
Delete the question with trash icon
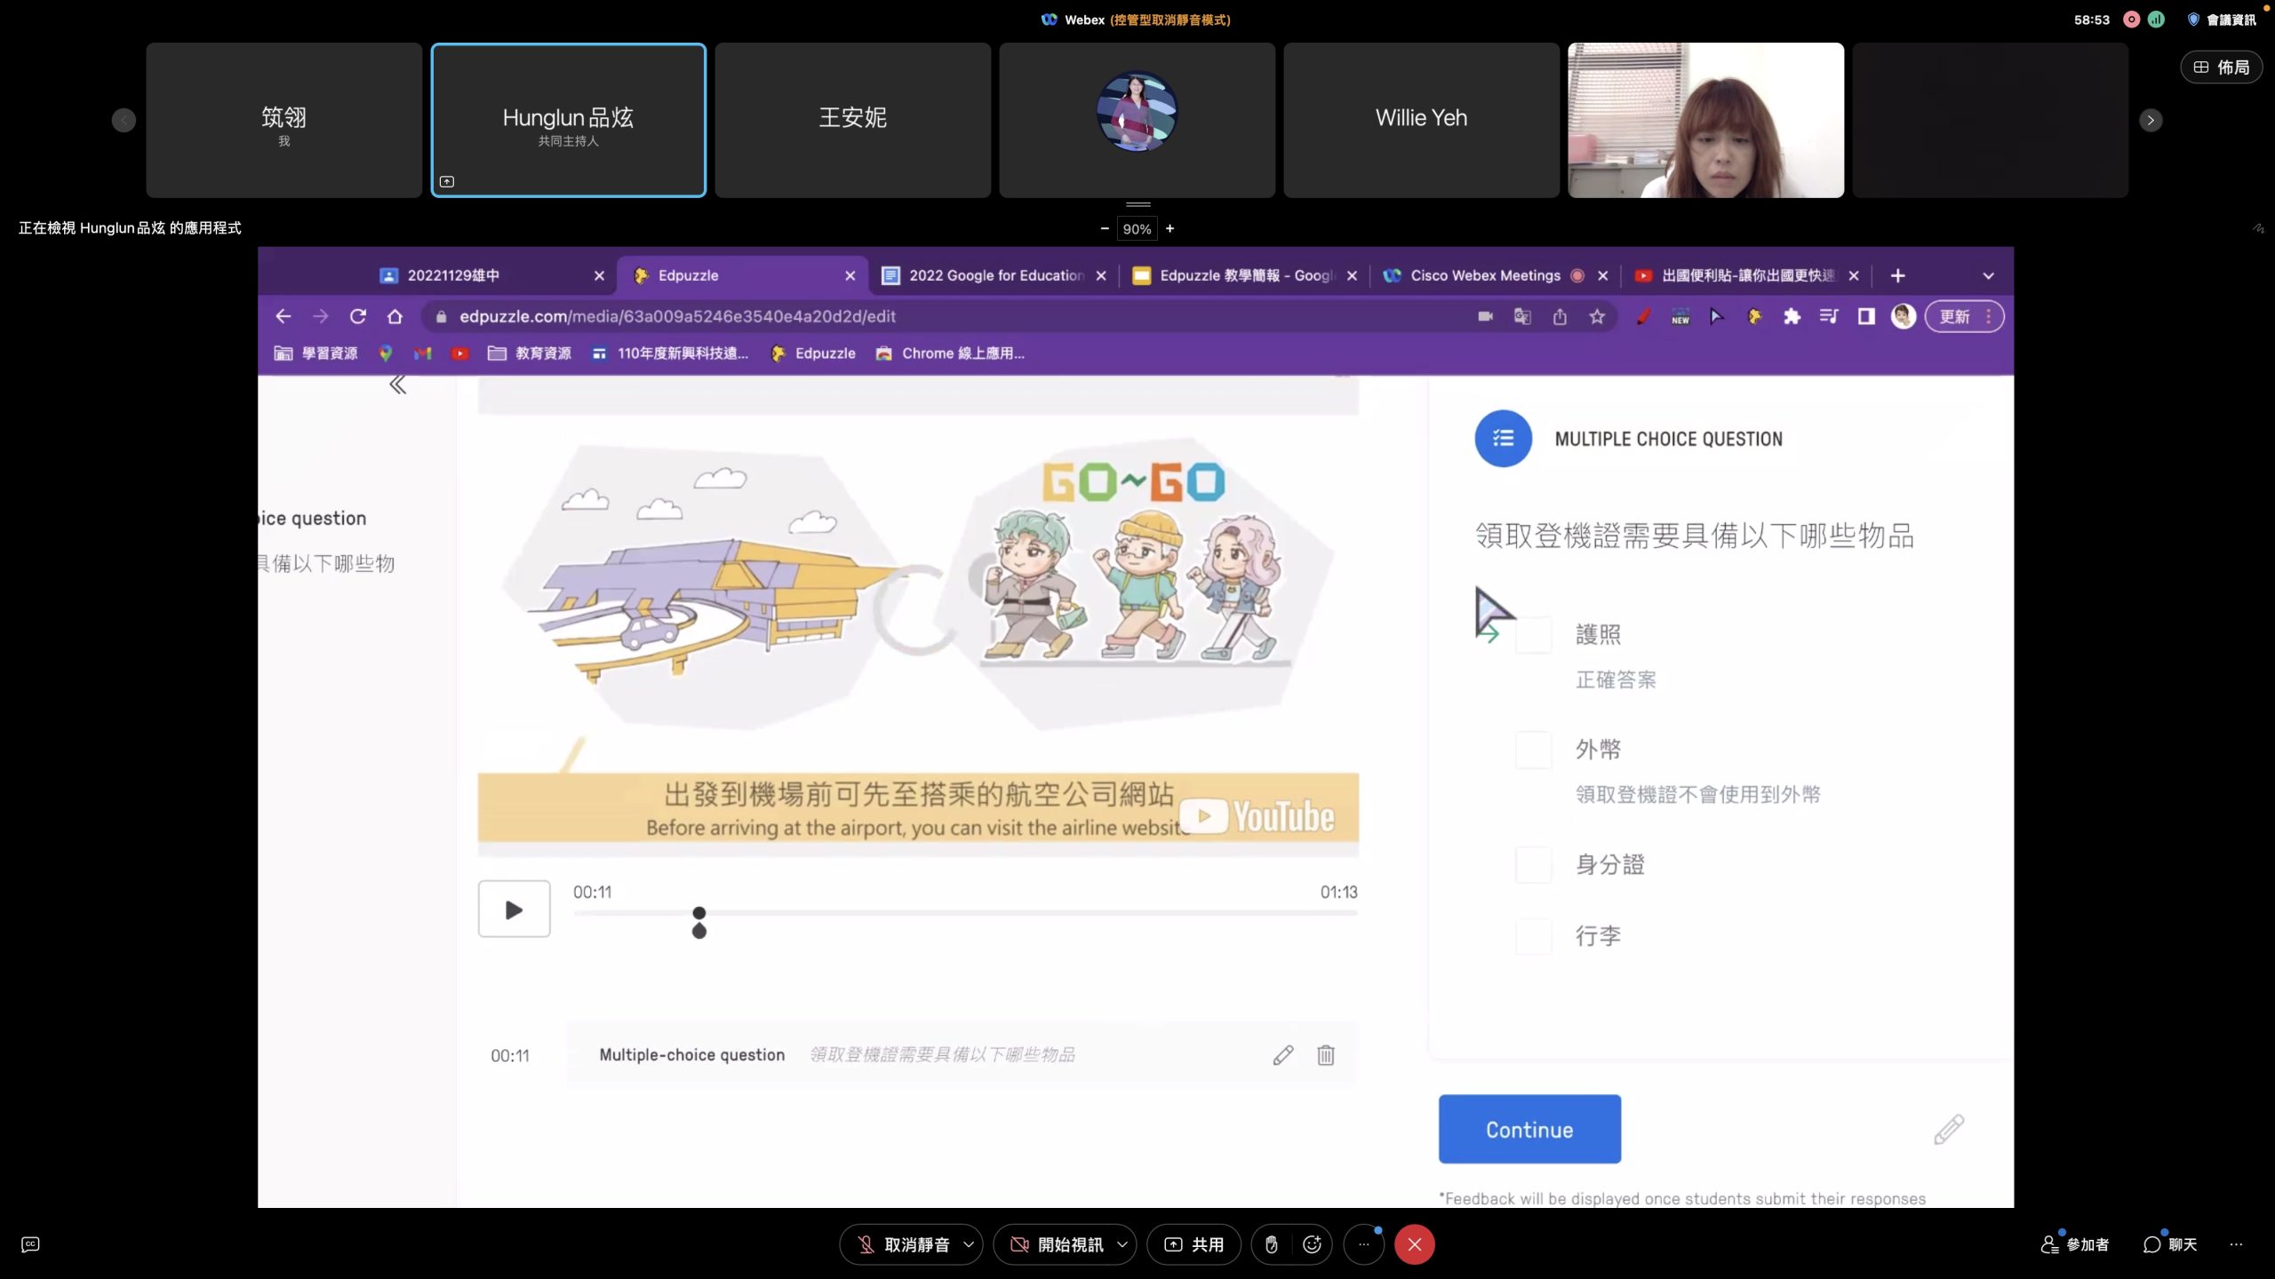coord(1325,1055)
